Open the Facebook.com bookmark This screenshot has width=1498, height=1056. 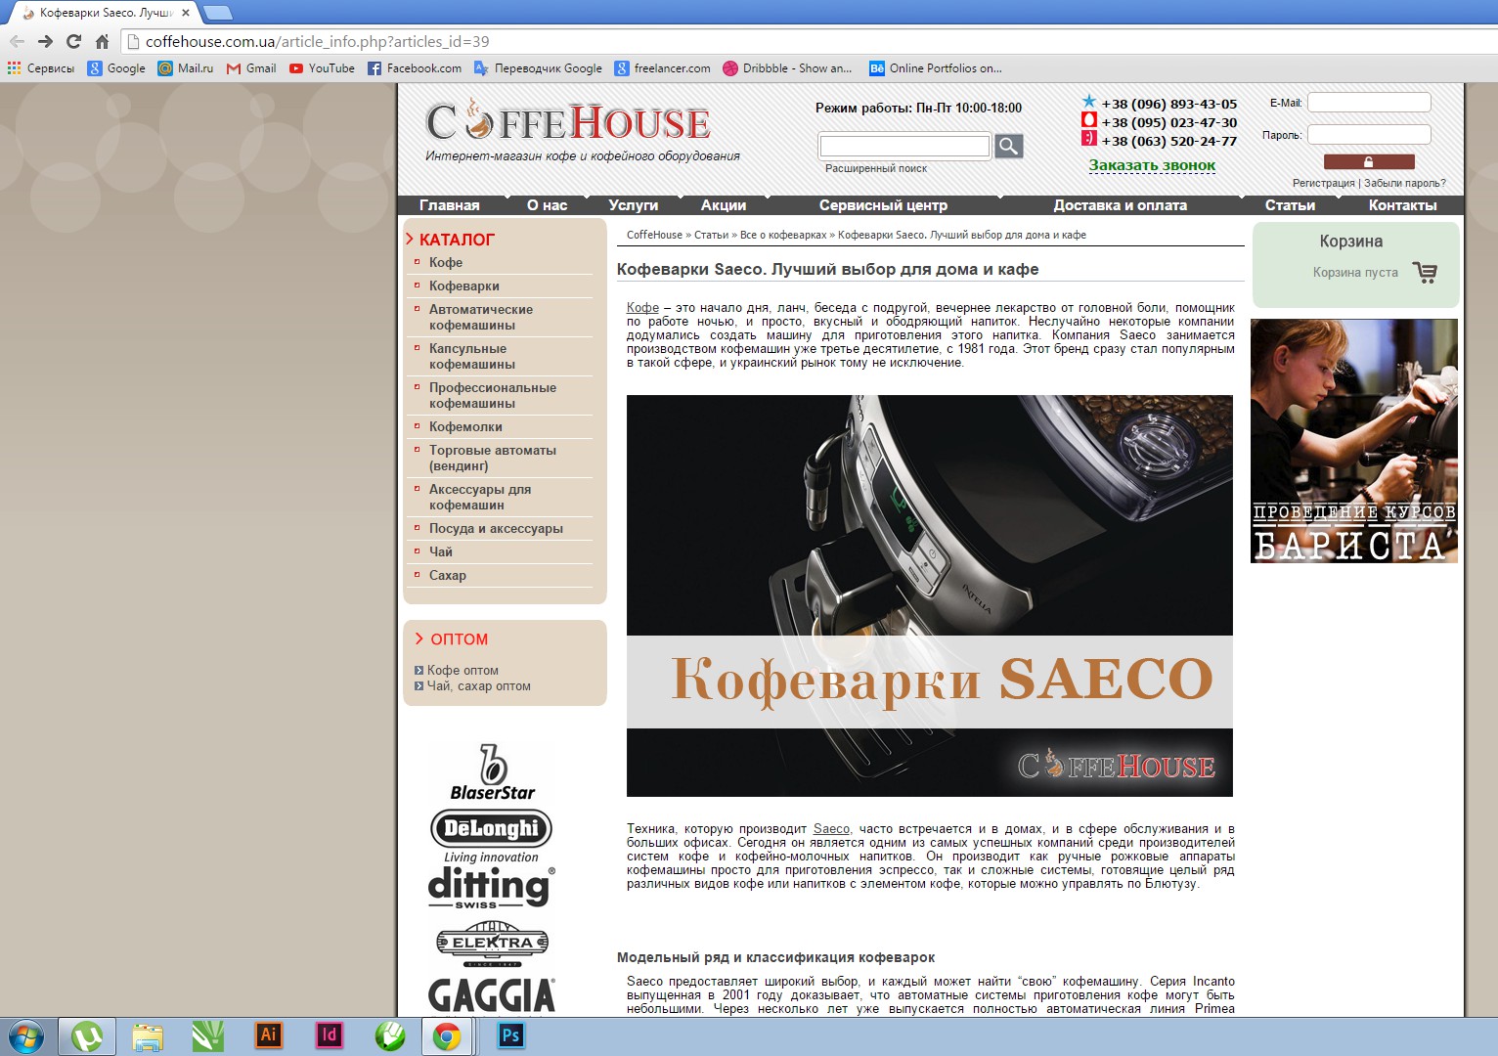pos(415,68)
